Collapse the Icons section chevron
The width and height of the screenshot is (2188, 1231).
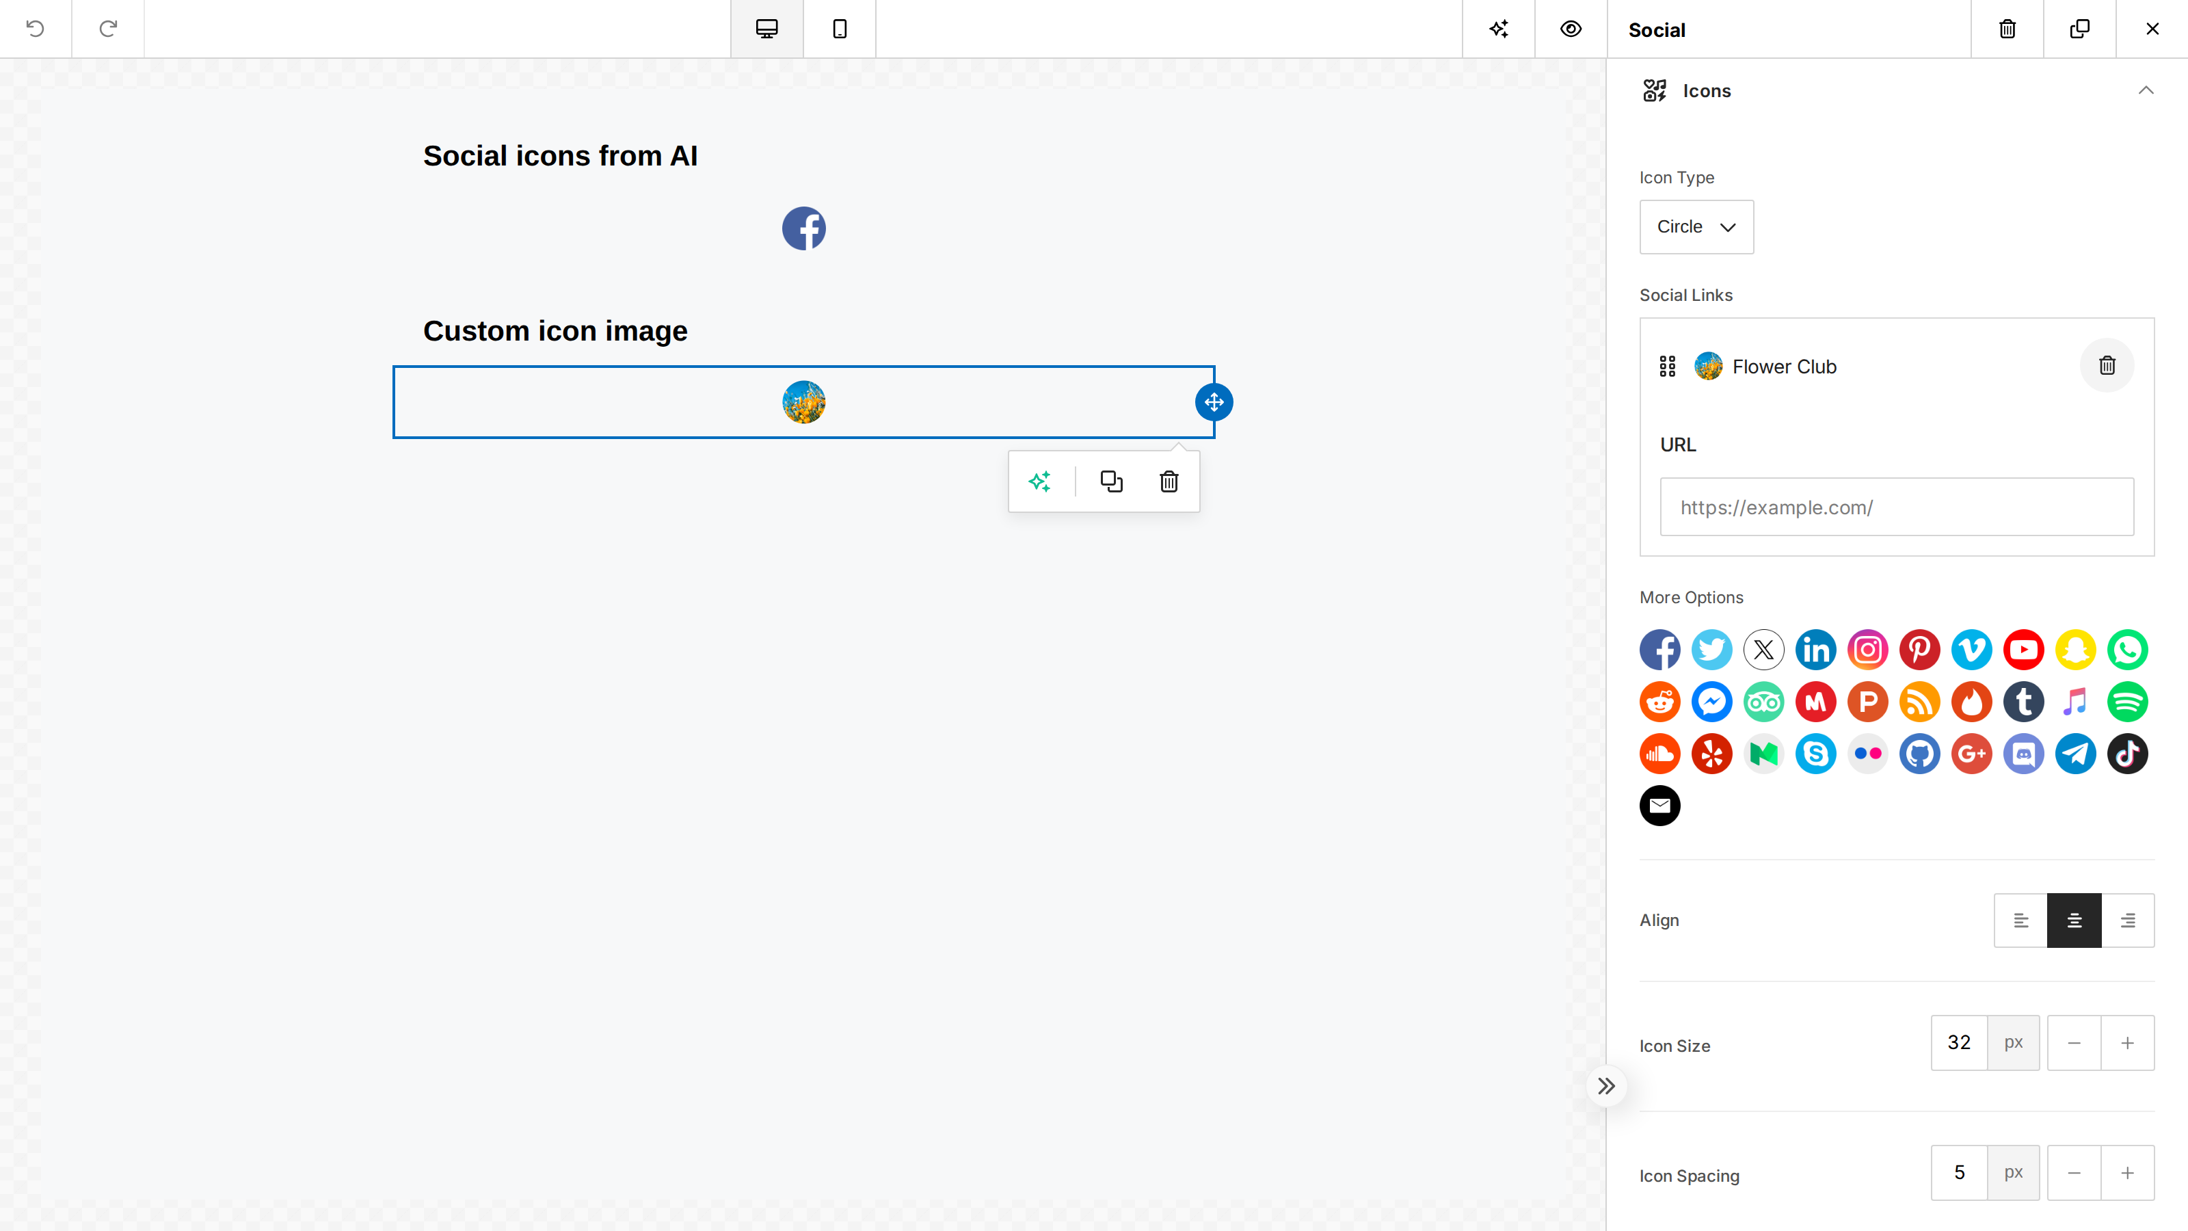coord(2146,90)
